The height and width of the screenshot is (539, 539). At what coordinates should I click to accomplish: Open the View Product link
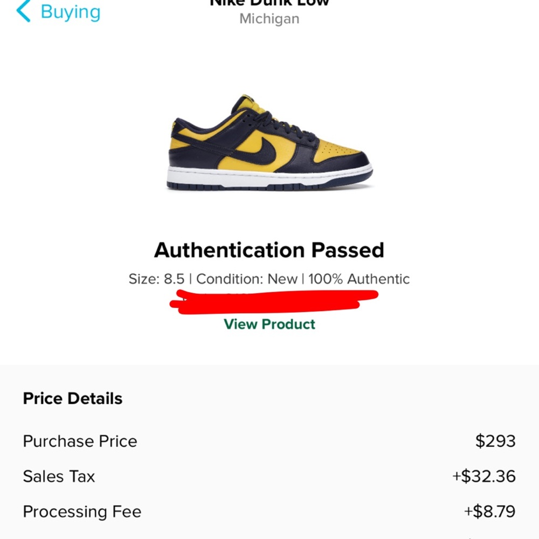point(268,324)
